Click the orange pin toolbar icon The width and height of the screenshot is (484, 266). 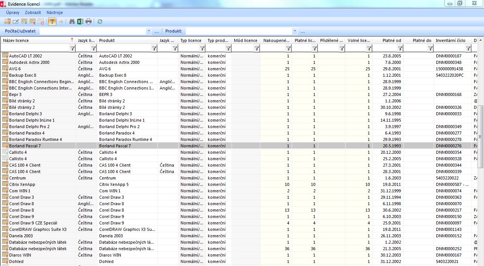pos(61,22)
